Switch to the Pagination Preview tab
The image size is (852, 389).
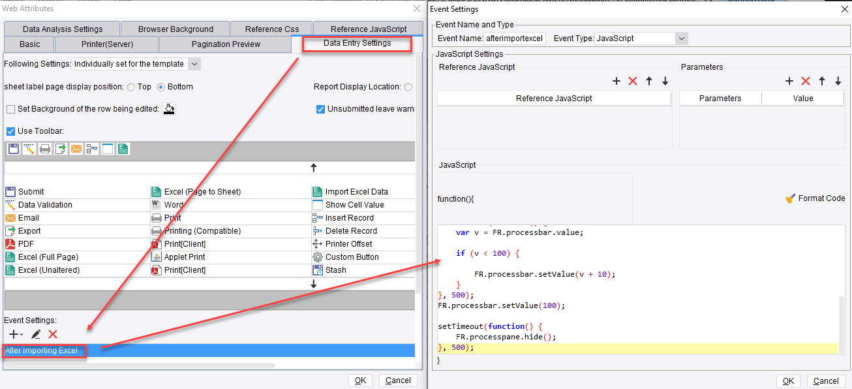225,44
